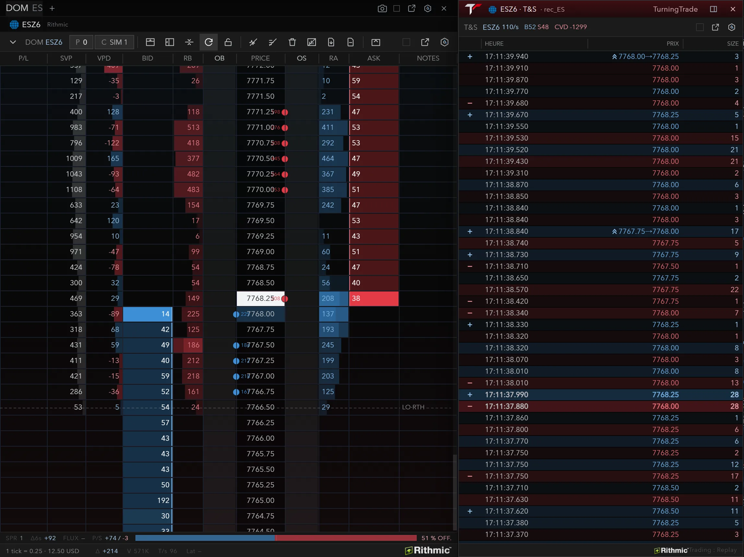Click the pop-out icon in DOM ESZ6 toolbar
Viewport: 744px width, 557px height.
click(425, 42)
